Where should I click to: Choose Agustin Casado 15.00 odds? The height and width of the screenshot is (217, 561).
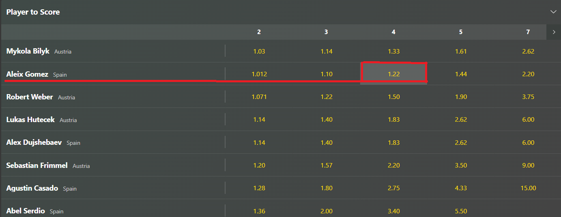(x=528, y=188)
